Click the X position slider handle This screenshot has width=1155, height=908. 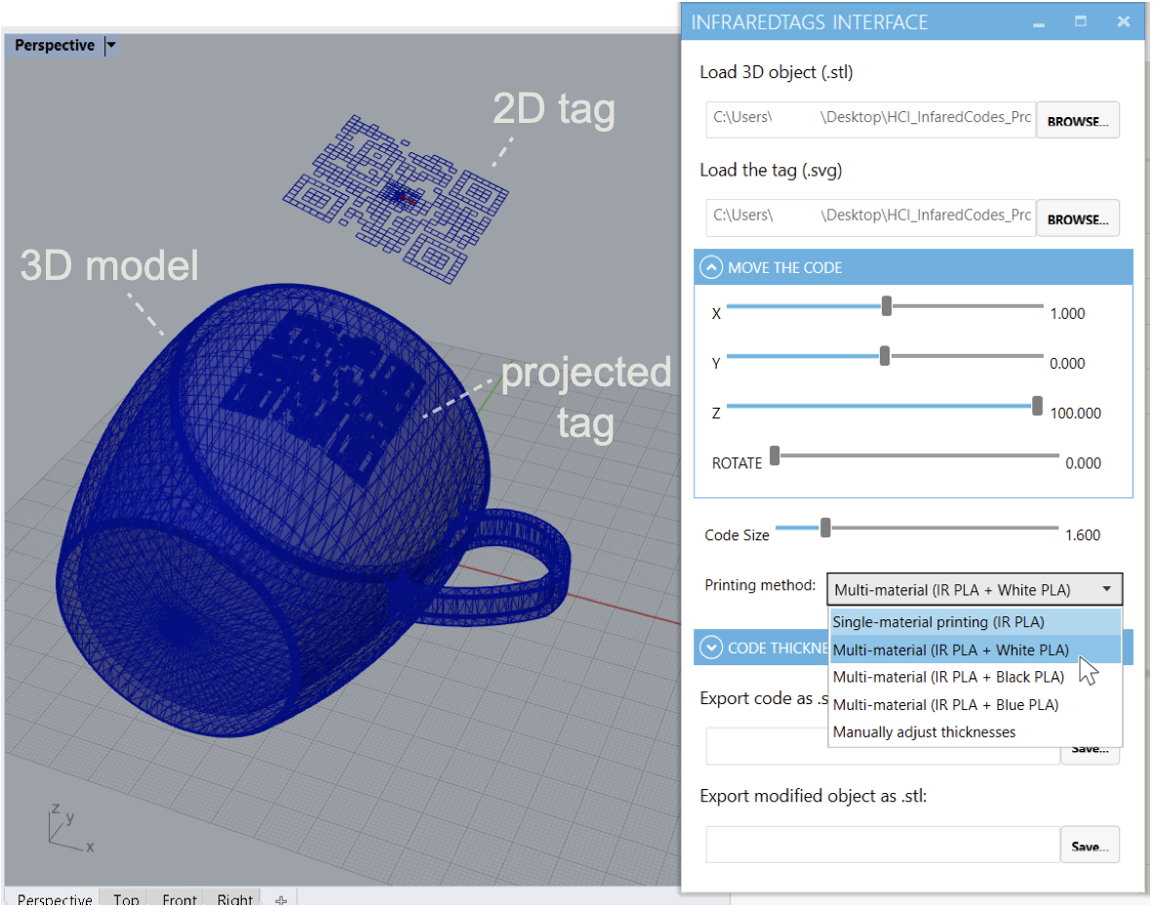pyautogui.click(x=887, y=305)
